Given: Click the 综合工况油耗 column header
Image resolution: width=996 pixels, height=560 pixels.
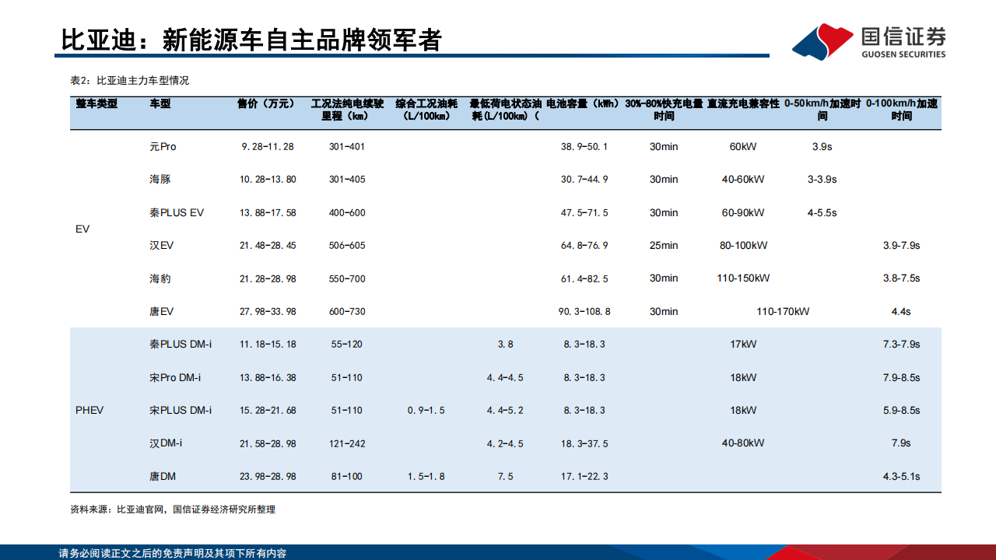Looking at the screenshot, I should pos(426,110).
